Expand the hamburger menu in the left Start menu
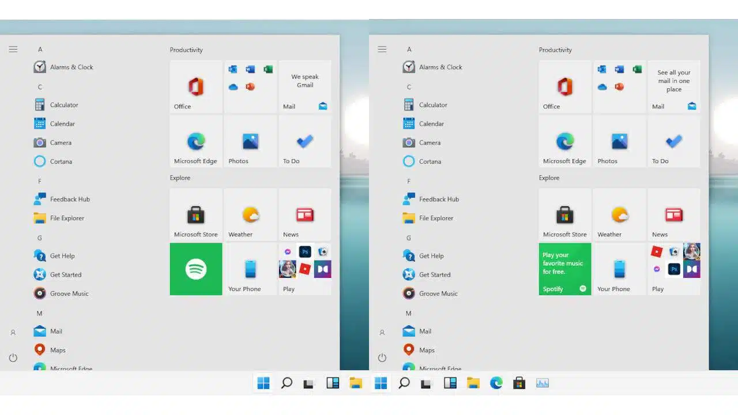The height and width of the screenshot is (415, 738). click(13, 50)
